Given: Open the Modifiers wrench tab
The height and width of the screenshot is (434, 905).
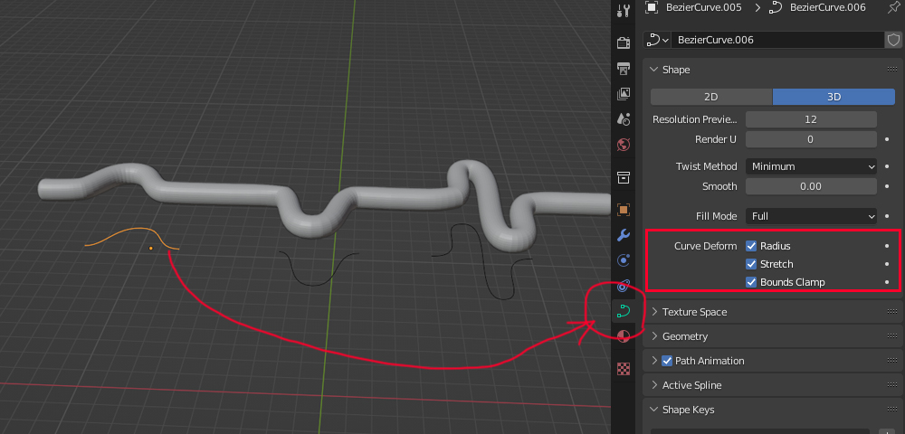Looking at the screenshot, I should [624, 235].
